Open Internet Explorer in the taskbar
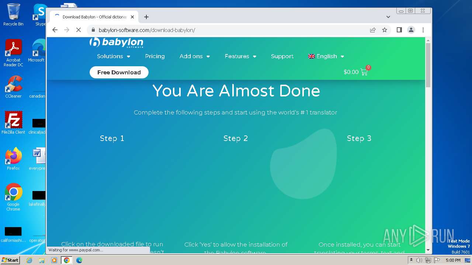 coord(29,260)
